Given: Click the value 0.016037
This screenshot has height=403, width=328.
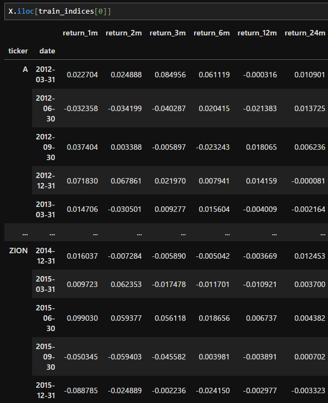Looking at the screenshot, I should click(82, 256).
